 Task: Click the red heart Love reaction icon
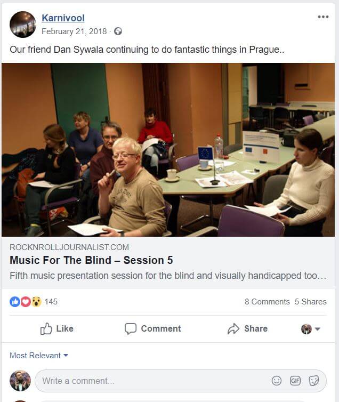click(x=26, y=302)
